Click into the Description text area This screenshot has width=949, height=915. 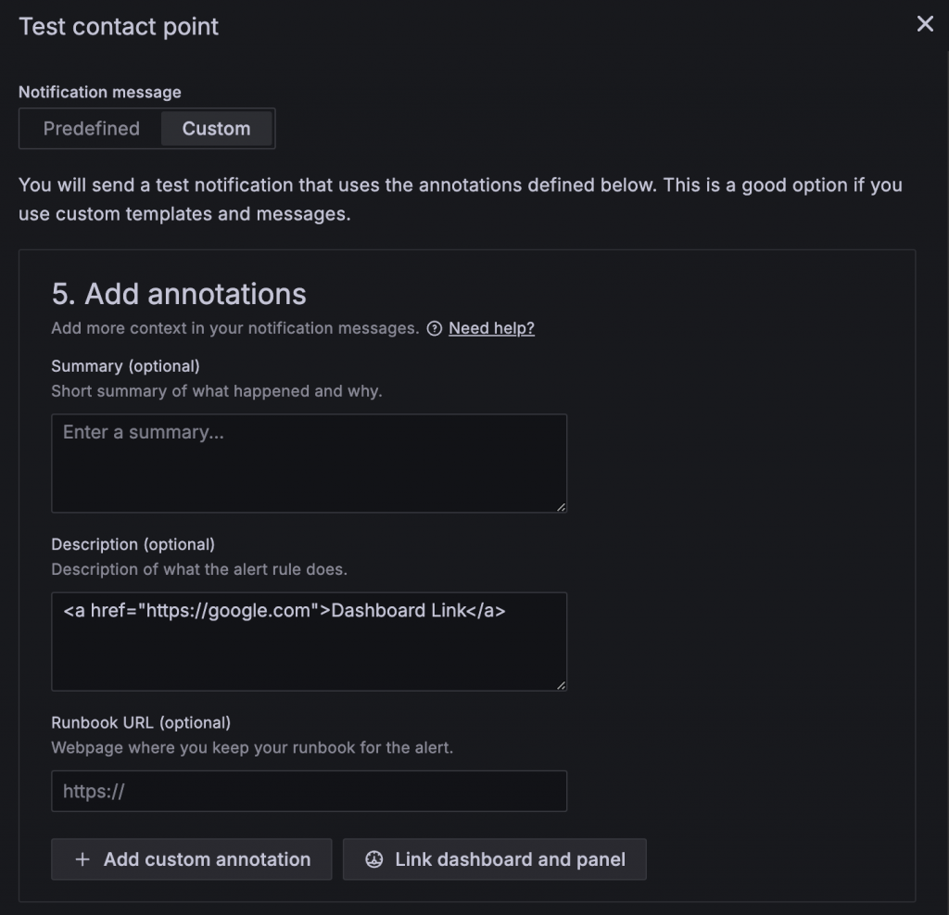pyautogui.click(x=309, y=641)
